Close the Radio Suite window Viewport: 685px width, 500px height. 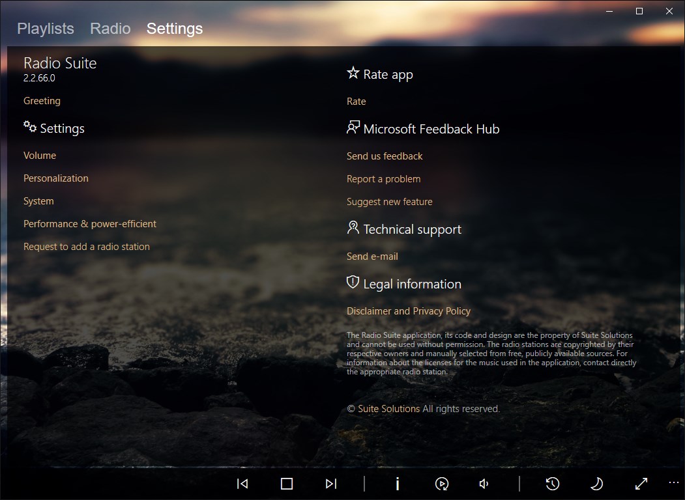coord(669,11)
